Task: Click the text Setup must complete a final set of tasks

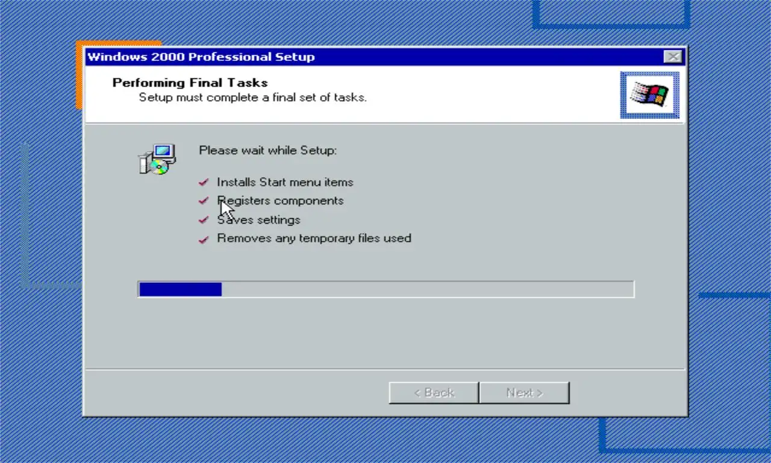Action: coord(253,97)
